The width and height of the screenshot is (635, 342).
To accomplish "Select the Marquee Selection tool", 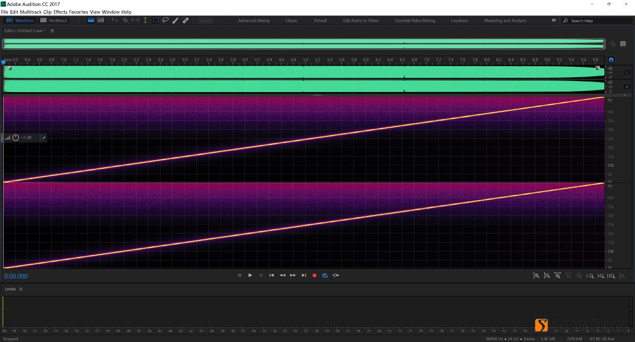I will [156, 20].
